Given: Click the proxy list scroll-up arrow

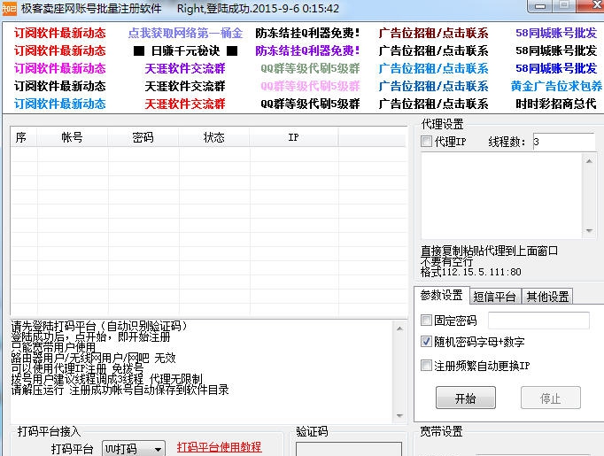Looking at the screenshot, I should pos(589,161).
